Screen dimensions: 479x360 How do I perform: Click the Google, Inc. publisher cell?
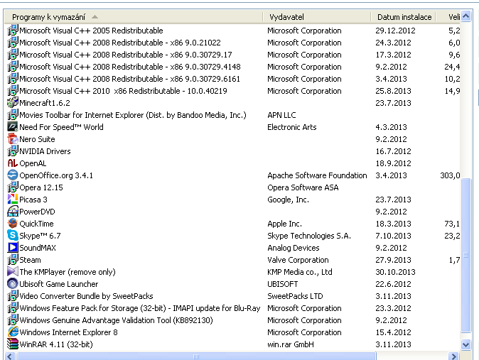tap(288, 200)
